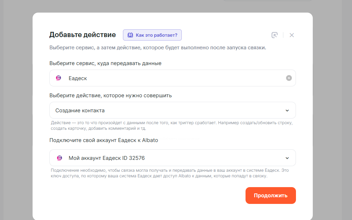Click the book icon in the help button

click(130, 35)
